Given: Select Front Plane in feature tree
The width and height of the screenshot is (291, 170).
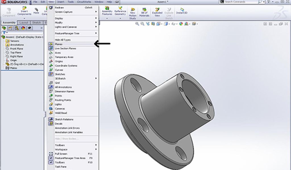Looking at the screenshot, I should coord(16,49).
